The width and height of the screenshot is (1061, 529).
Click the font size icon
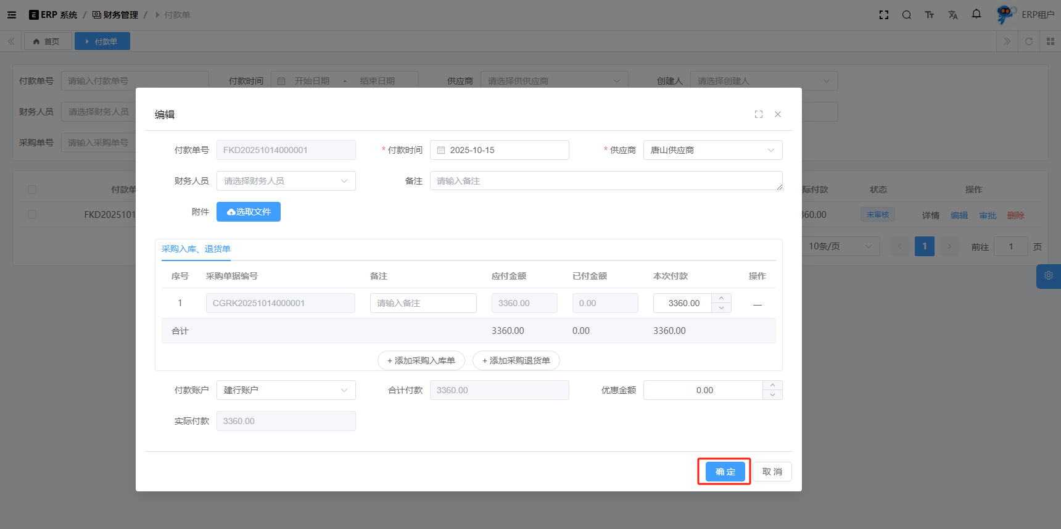coord(929,15)
